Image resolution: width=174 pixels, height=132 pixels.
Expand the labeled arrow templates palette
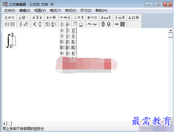(x=92, y=24)
